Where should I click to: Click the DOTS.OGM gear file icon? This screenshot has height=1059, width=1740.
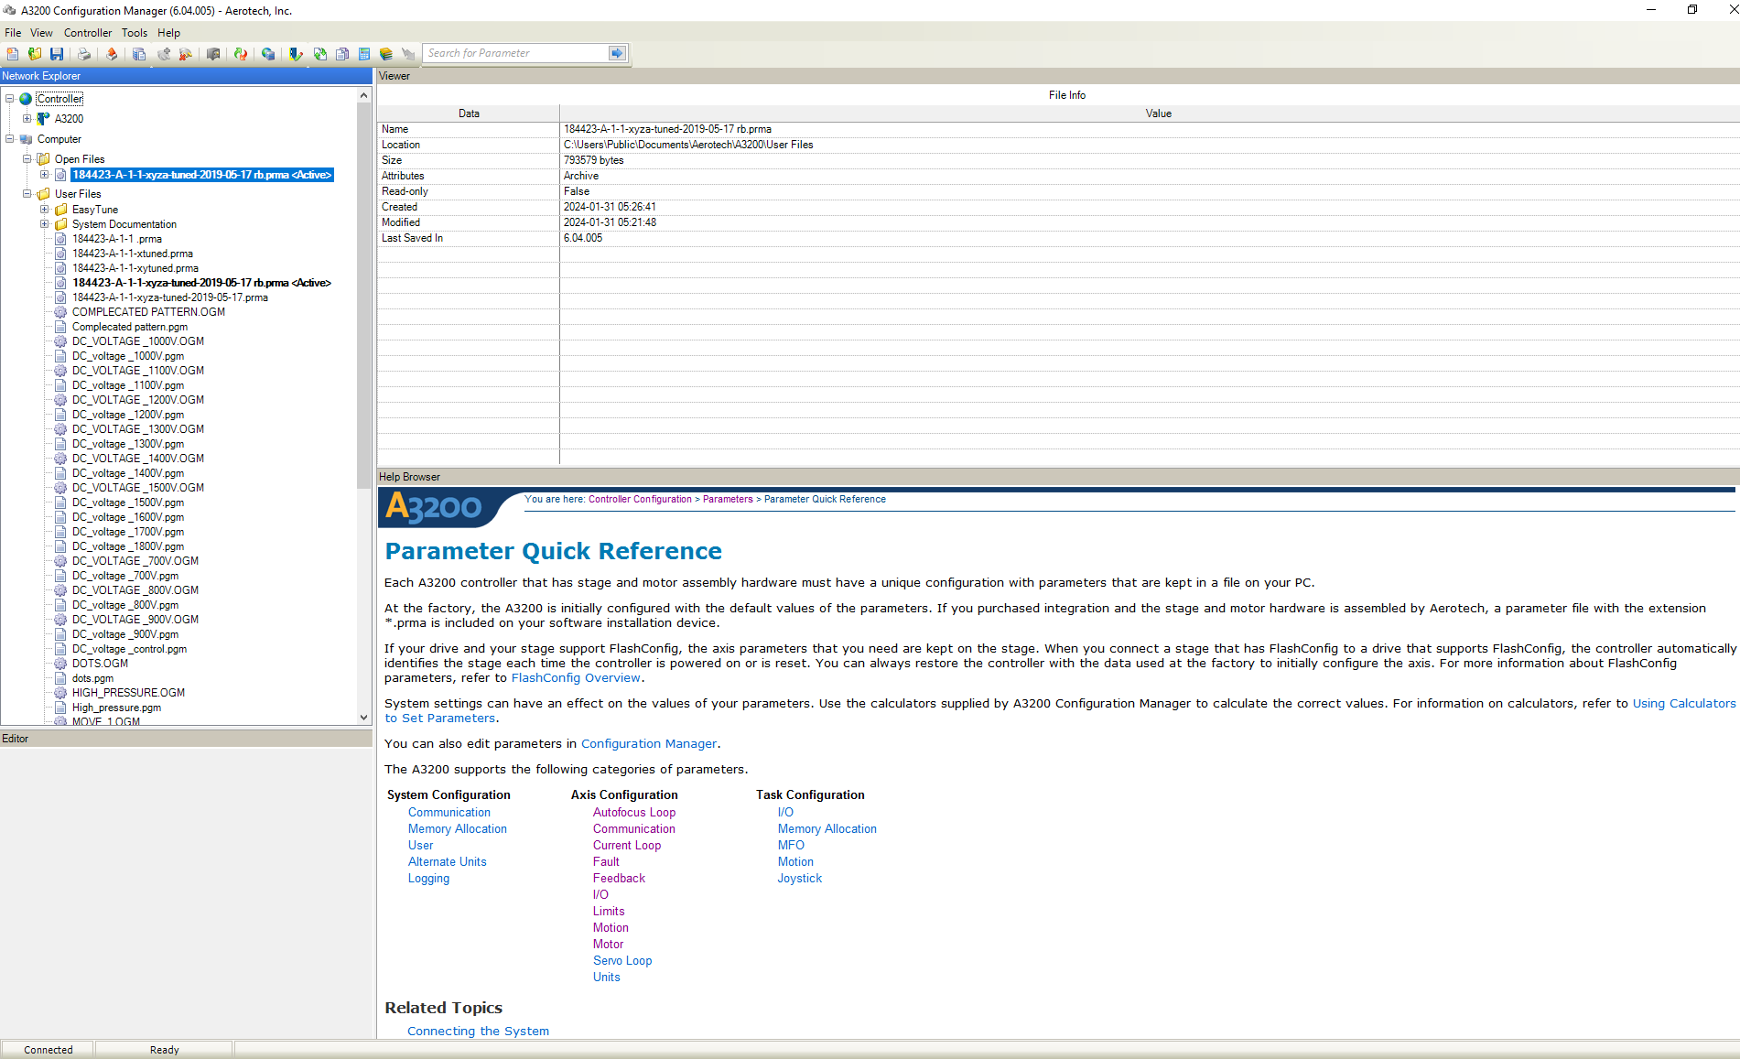[x=60, y=664]
